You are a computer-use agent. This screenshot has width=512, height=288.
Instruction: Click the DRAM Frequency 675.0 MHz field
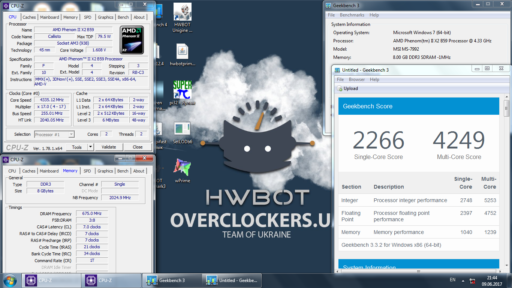(92, 213)
